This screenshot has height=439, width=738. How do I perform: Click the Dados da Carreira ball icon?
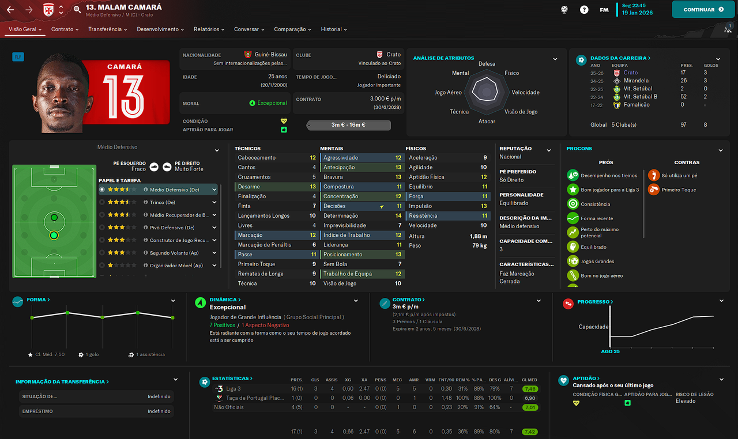581,60
